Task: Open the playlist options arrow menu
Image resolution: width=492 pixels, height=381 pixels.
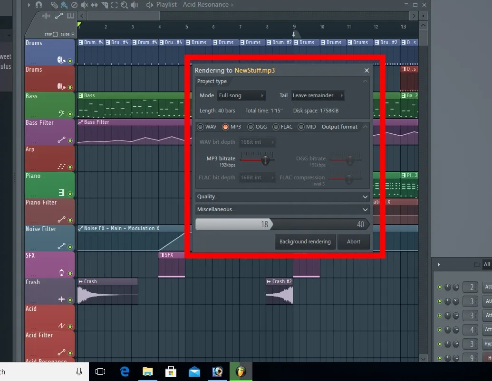Action: tap(29, 5)
